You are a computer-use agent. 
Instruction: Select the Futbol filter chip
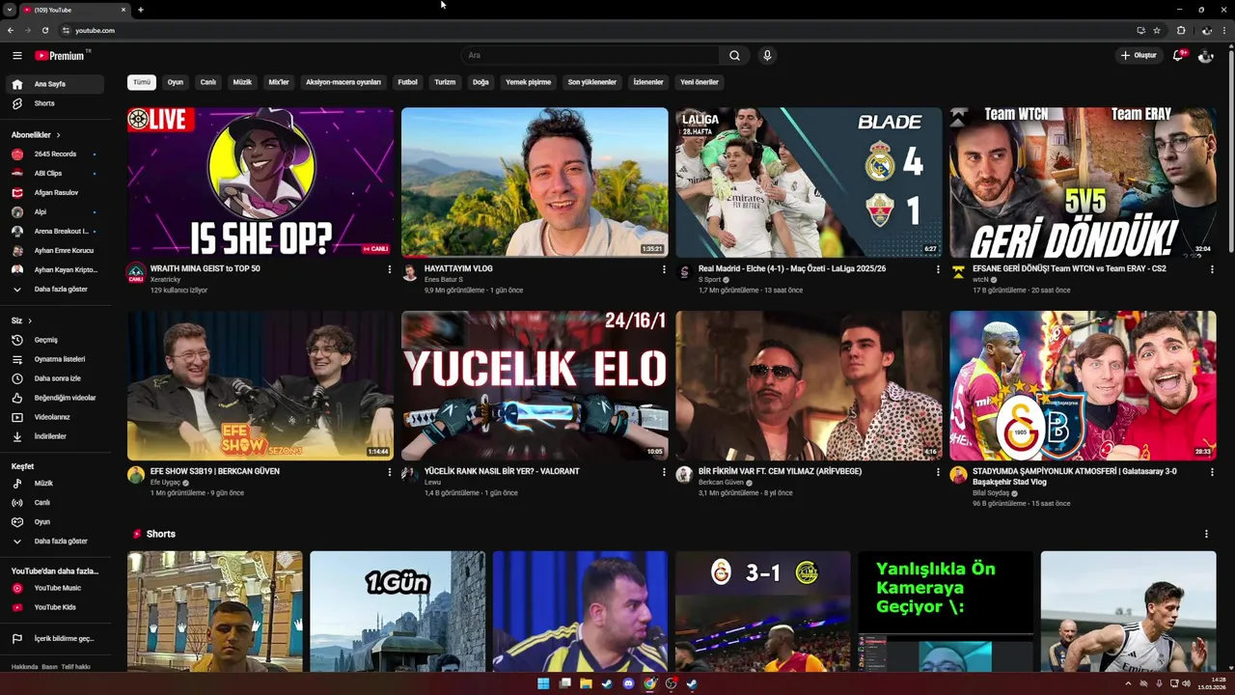pos(407,82)
